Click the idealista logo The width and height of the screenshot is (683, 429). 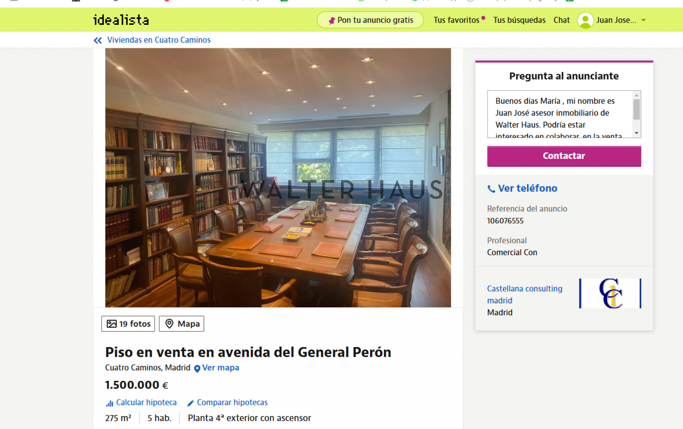tap(121, 20)
